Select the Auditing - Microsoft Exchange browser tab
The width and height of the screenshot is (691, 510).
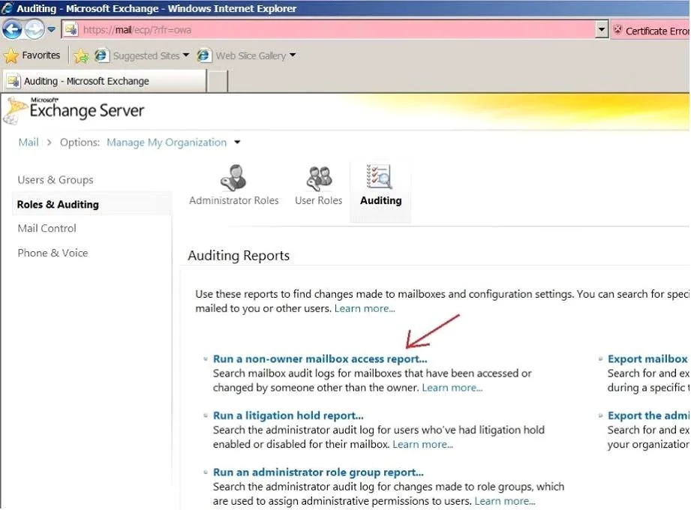[104, 81]
